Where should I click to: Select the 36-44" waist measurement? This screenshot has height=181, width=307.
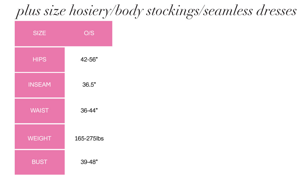89,110
